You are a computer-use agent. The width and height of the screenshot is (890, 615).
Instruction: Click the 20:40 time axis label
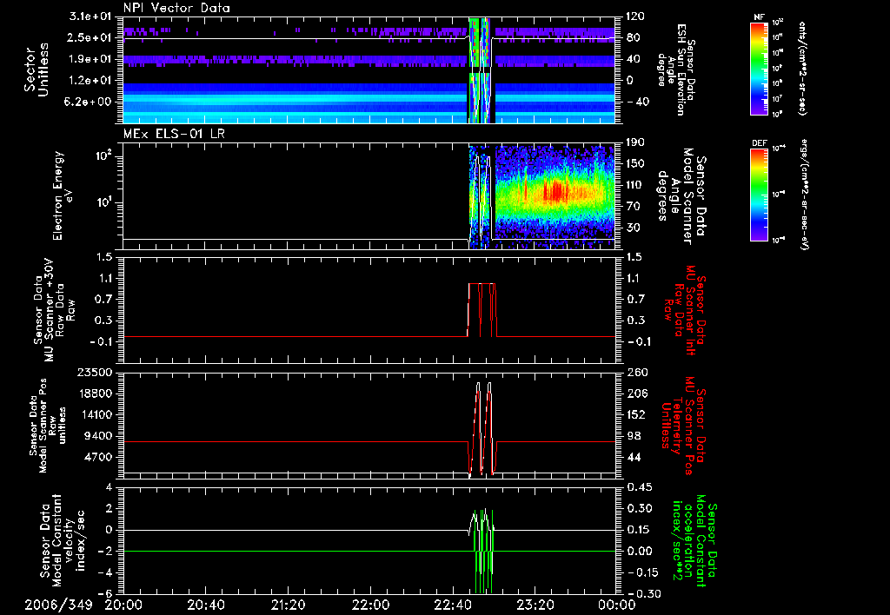point(205,605)
